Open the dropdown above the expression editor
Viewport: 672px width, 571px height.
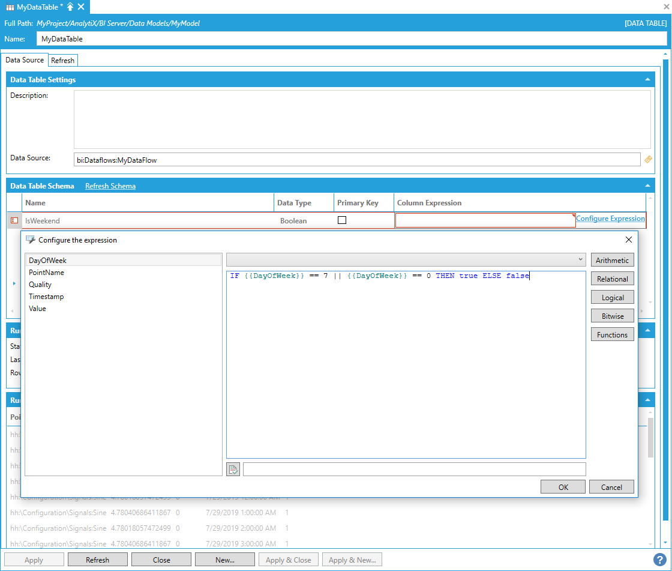[406, 260]
